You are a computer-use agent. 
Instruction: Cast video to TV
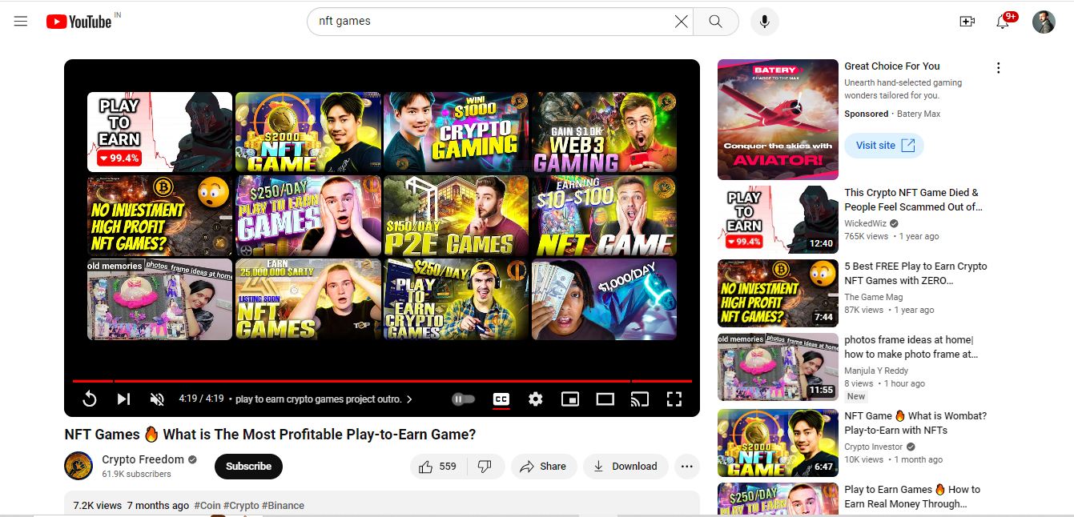point(639,399)
